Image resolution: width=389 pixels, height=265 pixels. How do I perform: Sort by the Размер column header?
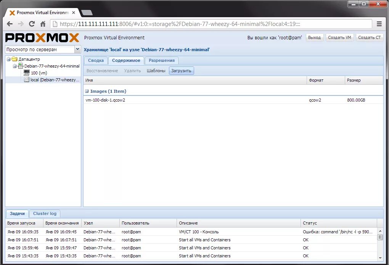pyautogui.click(x=364, y=80)
